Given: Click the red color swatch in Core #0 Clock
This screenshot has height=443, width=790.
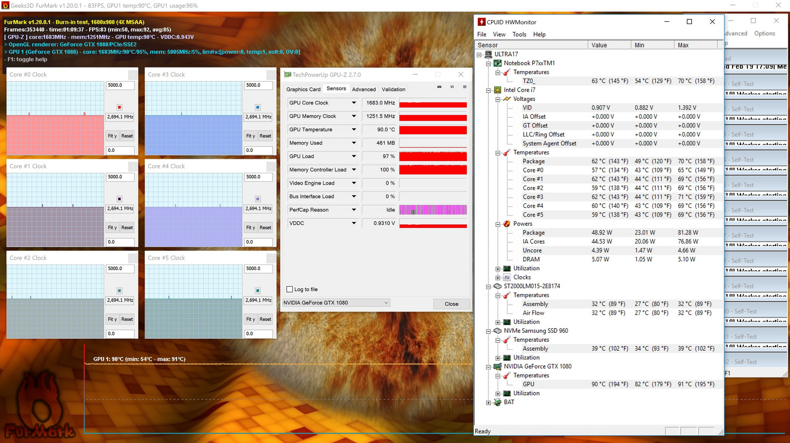Looking at the screenshot, I should pyautogui.click(x=119, y=107).
